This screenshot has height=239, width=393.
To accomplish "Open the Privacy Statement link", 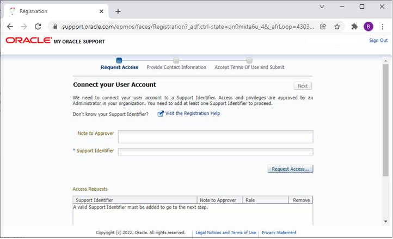I will (279, 232).
